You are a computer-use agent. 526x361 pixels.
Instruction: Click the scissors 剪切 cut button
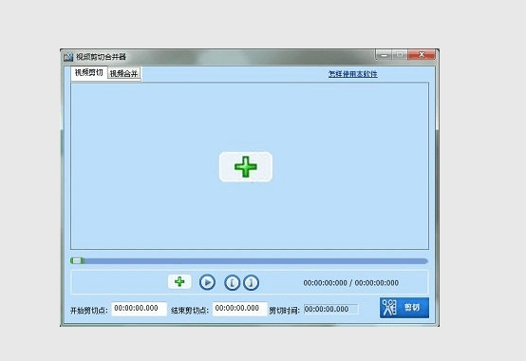pyautogui.click(x=404, y=308)
